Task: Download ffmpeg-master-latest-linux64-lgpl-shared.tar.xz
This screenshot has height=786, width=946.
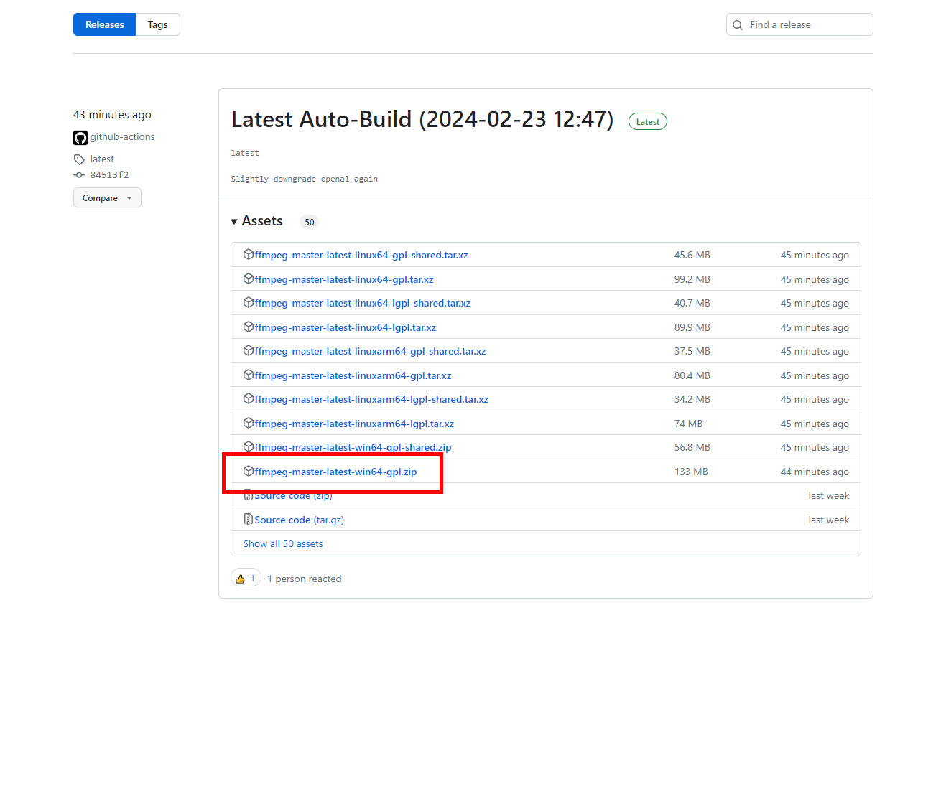Action: (362, 303)
